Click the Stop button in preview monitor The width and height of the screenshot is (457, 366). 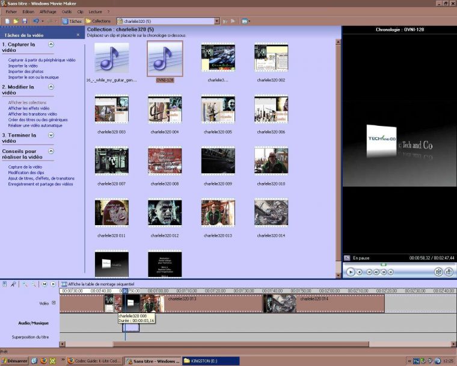click(x=360, y=272)
